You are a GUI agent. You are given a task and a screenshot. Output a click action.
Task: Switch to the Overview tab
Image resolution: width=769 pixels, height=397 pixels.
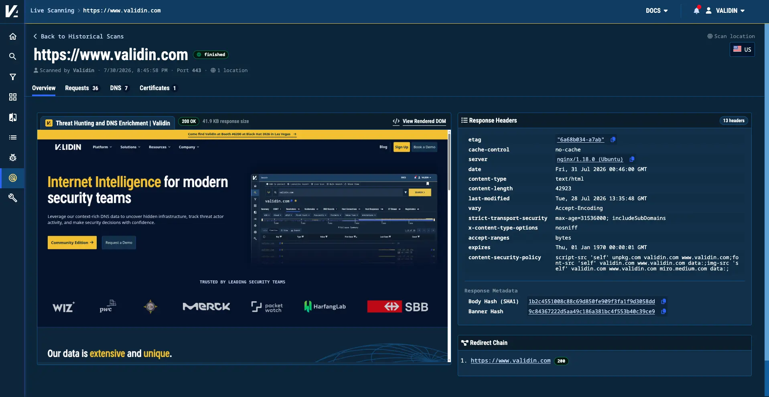[44, 88]
